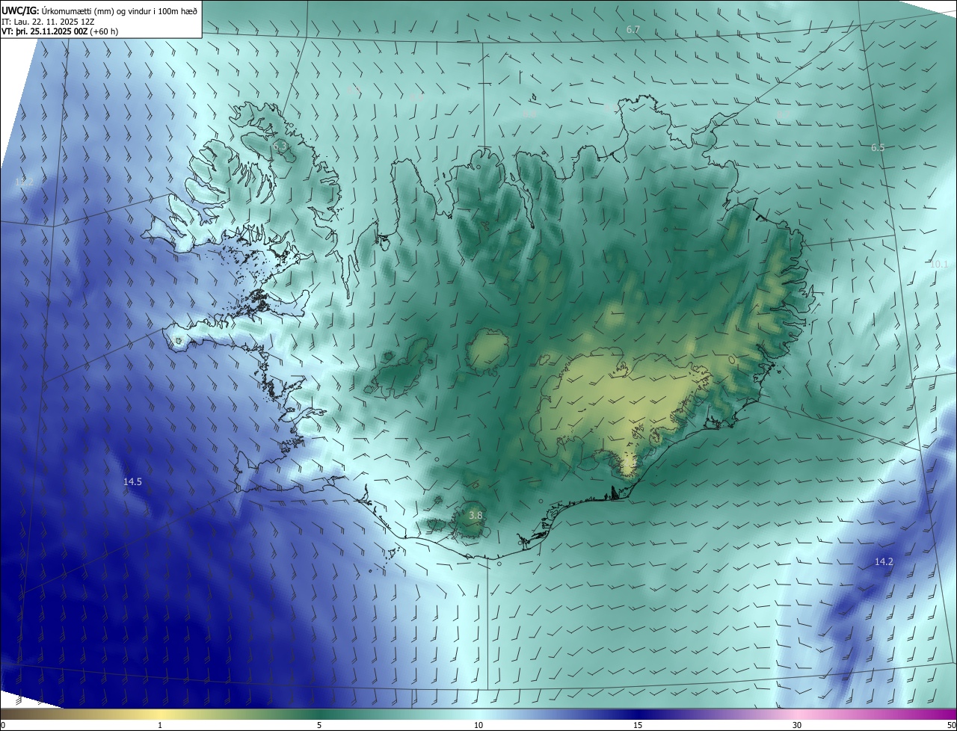The width and height of the screenshot is (957, 731).
Task: Click the legend tick label 30
Action: coord(797,725)
